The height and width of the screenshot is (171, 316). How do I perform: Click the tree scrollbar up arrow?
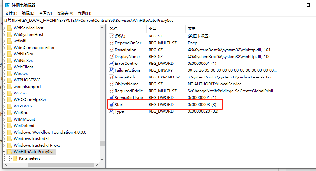(102, 28)
